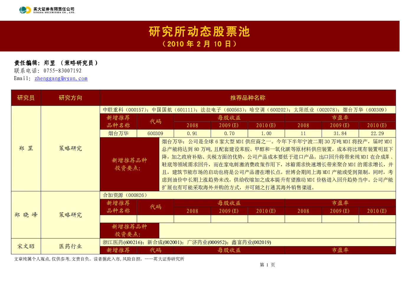Select the title 研究所动态股票池
Viewport: 414px width, 292px height.
199,32
